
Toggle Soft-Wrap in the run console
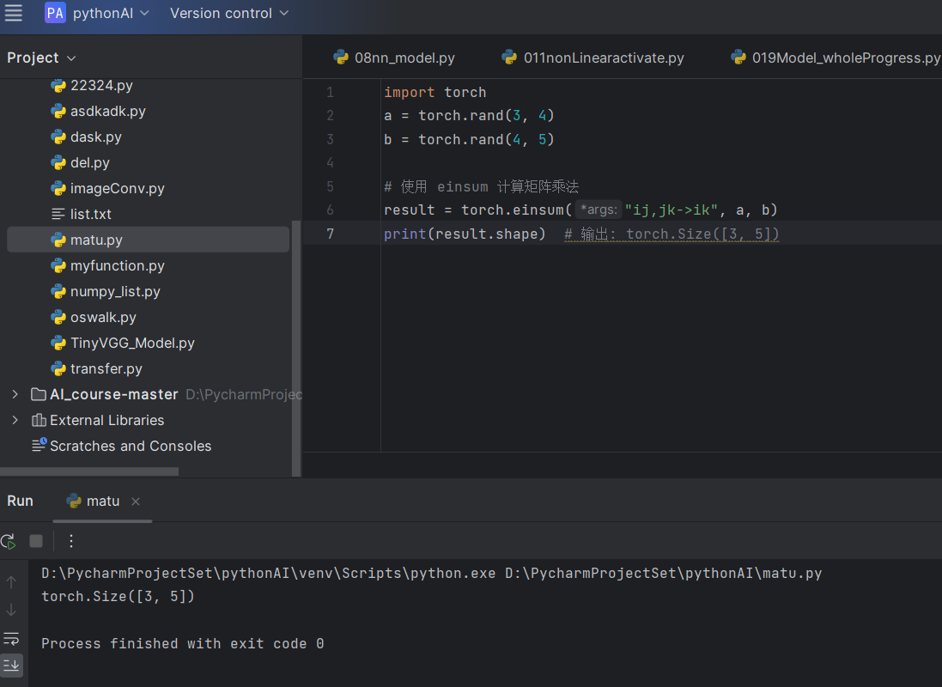11,638
